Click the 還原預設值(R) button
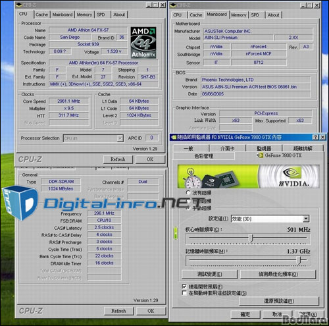The height and width of the screenshot is (326, 329). tap(279, 301)
